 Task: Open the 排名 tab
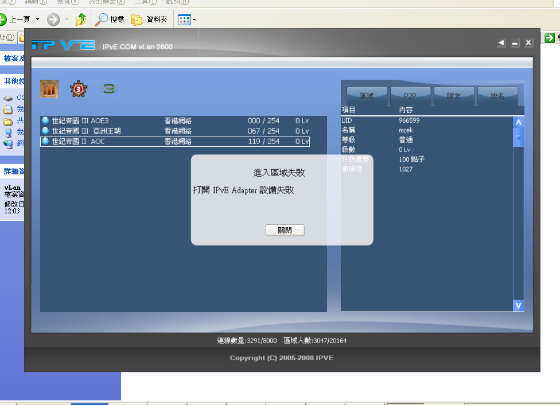point(497,96)
